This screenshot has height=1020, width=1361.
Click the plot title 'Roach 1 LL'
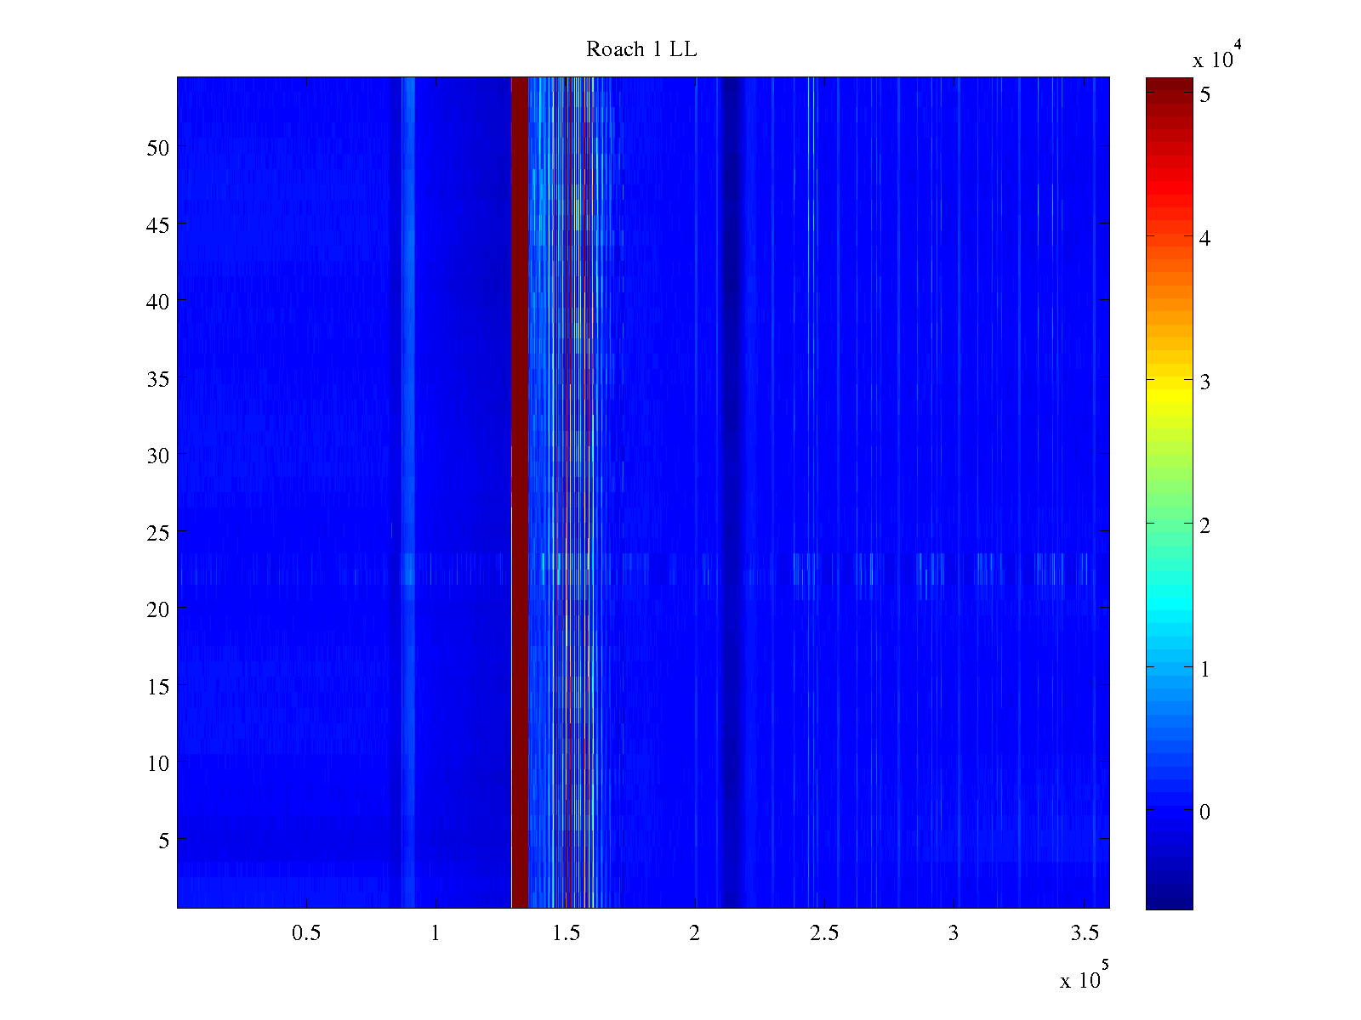641,49
